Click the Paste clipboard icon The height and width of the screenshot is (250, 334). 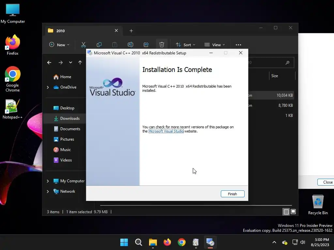coord(114,45)
